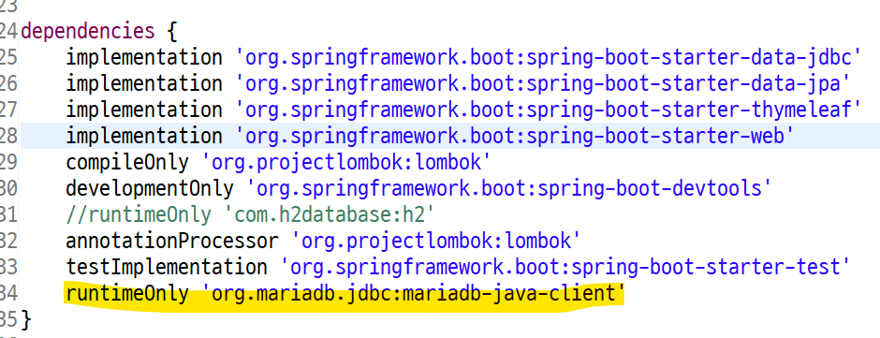
Task: Click the lombok string on the annotationProcessor line
Action: point(435,241)
